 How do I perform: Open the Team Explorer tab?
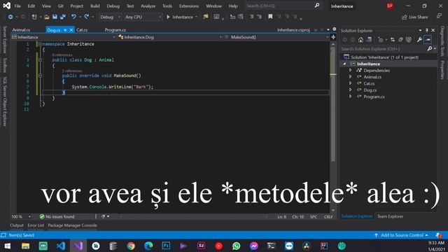click(390, 216)
